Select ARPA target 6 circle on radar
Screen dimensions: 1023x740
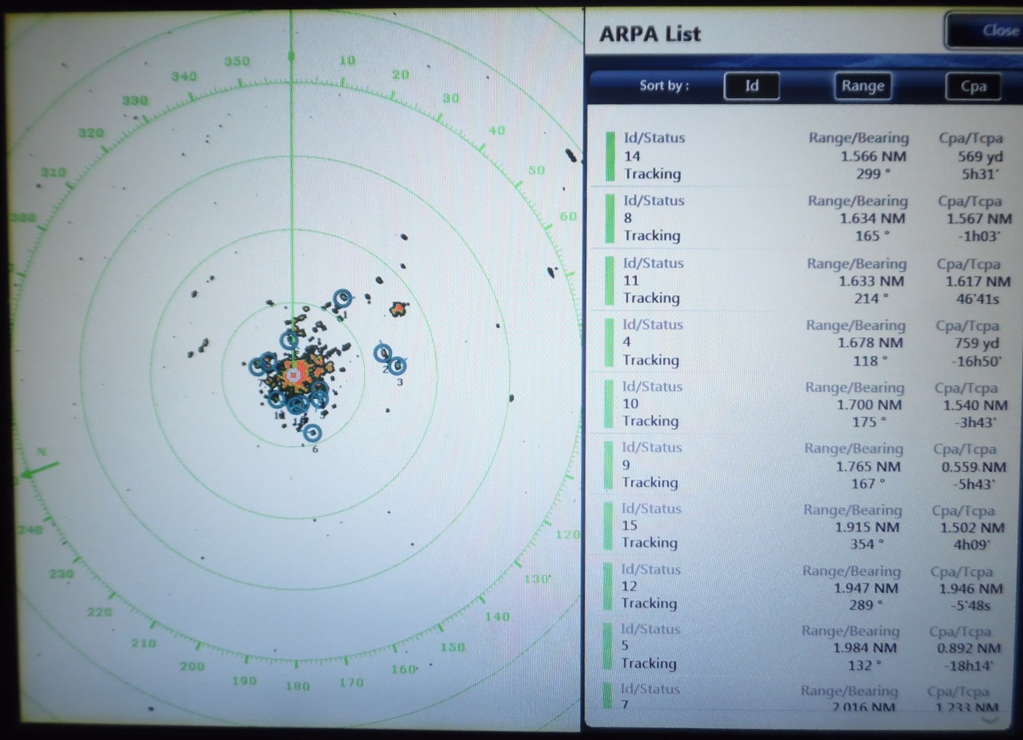312,433
